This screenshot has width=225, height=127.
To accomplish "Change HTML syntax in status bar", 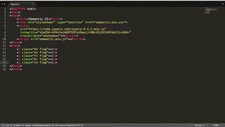I will coord(216,125).
